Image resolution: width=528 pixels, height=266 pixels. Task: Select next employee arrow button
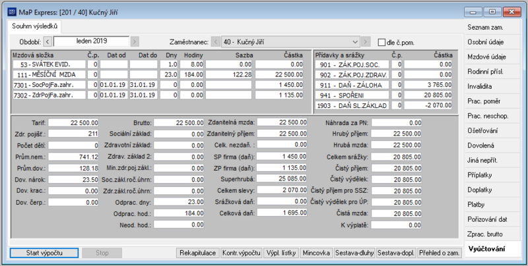tap(366, 42)
